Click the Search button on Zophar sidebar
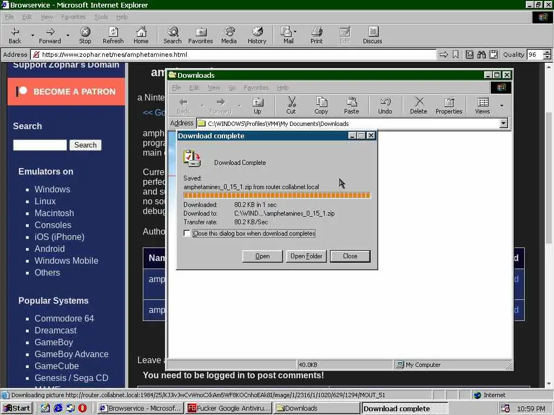The width and height of the screenshot is (554, 415). [85, 145]
